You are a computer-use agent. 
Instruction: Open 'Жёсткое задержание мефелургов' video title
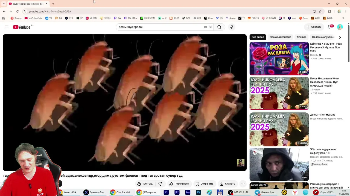[x=323, y=151]
